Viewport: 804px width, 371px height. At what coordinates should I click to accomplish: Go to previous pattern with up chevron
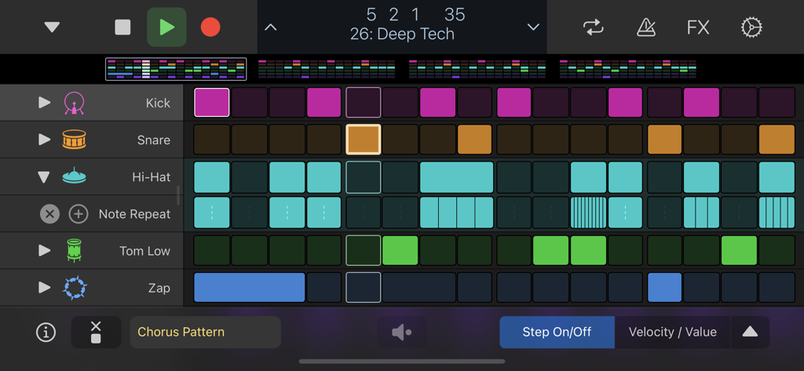point(271,27)
